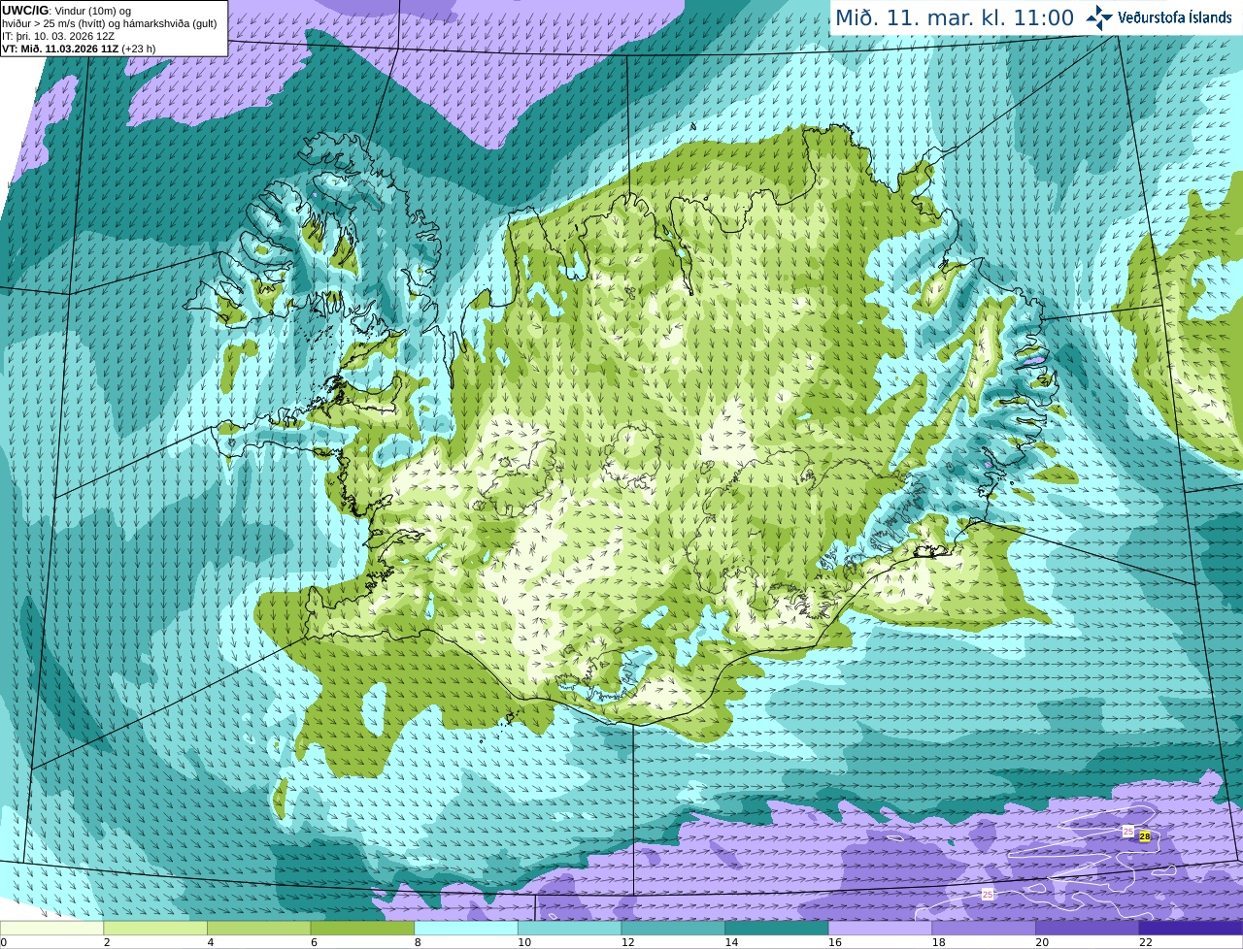Select the 10–12 m/s light teal swatch
Screen dimensions: 1243x949
pyautogui.click(x=569, y=928)
